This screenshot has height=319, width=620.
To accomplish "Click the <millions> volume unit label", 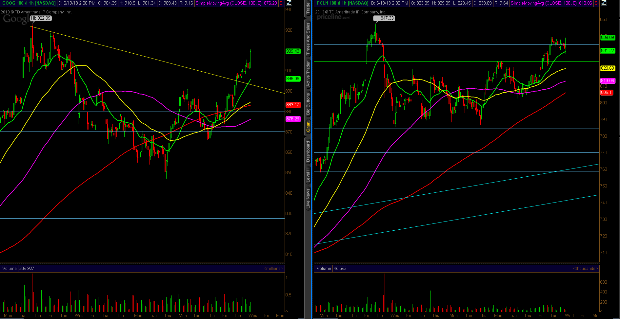I will tap(273, 269).
